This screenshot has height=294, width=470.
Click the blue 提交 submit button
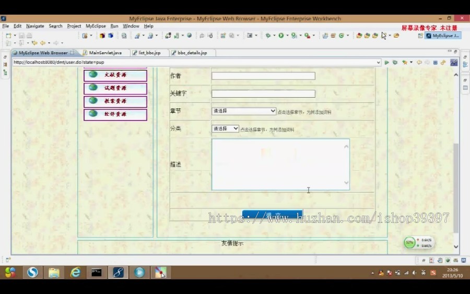(x=273, y=215)
